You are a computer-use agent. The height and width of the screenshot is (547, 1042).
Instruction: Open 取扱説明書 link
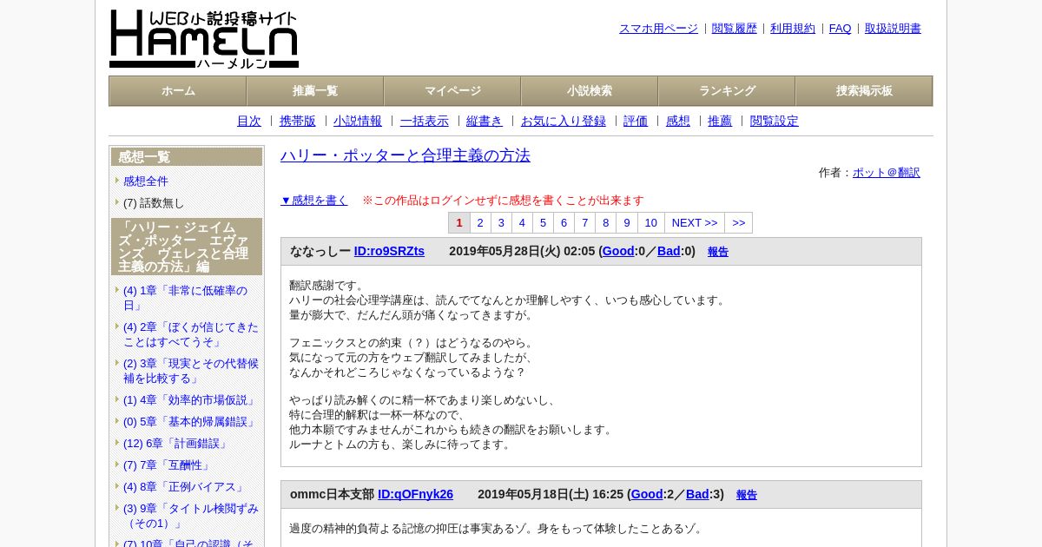tap(893, 29)
